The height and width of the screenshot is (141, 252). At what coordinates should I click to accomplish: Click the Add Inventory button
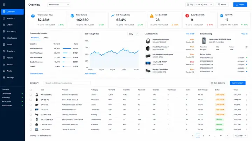238,83
